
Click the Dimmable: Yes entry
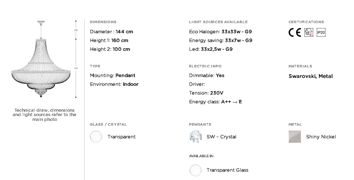tap(207, 75)
